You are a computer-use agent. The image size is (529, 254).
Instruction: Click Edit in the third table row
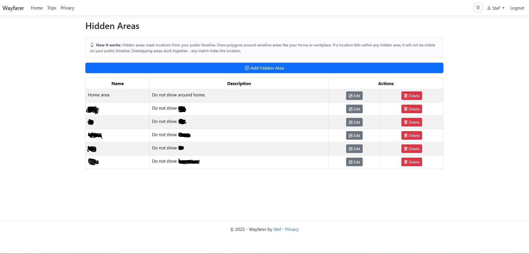point(354,122)
